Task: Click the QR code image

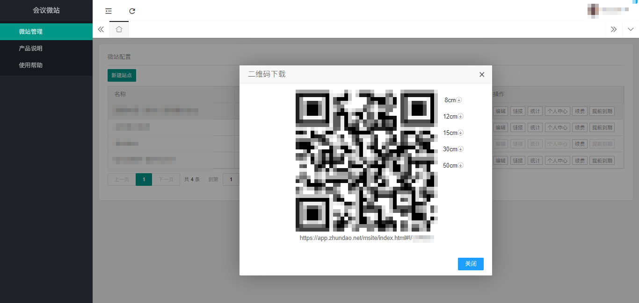Action: point(367,160)
